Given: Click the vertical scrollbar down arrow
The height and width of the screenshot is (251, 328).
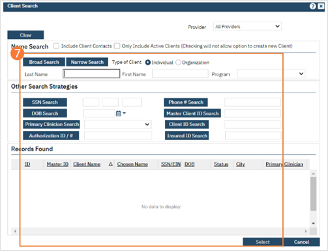Looking at the screenshot, I should [313, 224].
